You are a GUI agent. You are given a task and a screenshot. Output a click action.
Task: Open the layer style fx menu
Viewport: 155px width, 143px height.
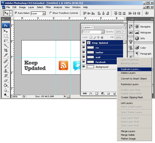tap(91, 94)
